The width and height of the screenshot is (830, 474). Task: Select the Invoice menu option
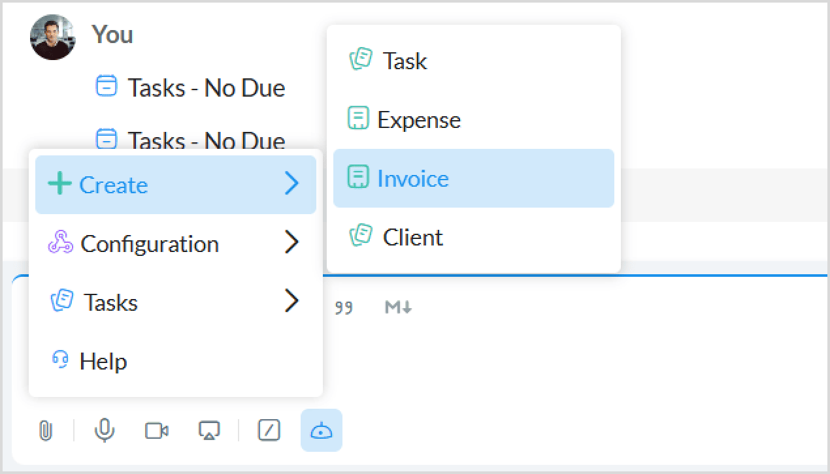(413, 178)
